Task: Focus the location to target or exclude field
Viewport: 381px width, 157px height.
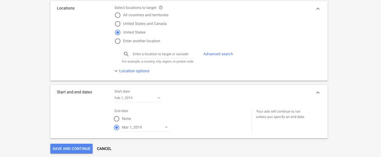Action: [158, 54]
